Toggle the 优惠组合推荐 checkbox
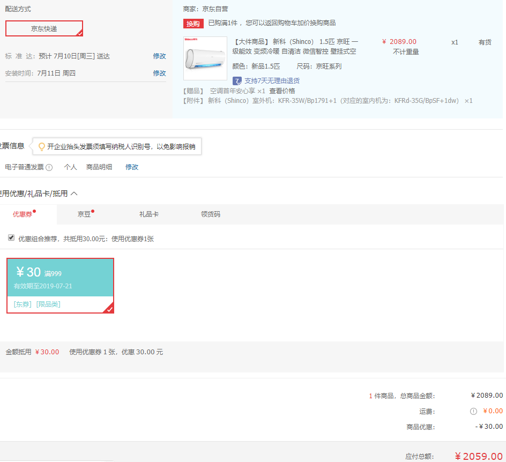506x462 pixels. tap(11, 238)
